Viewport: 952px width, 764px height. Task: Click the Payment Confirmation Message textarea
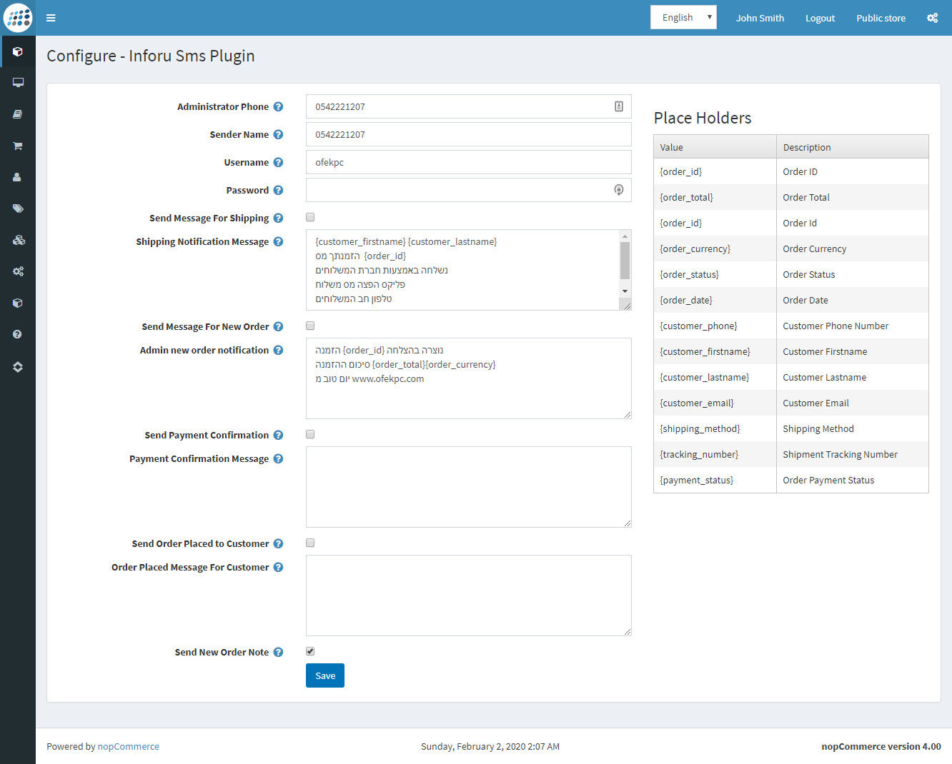(x=469, y=487)
